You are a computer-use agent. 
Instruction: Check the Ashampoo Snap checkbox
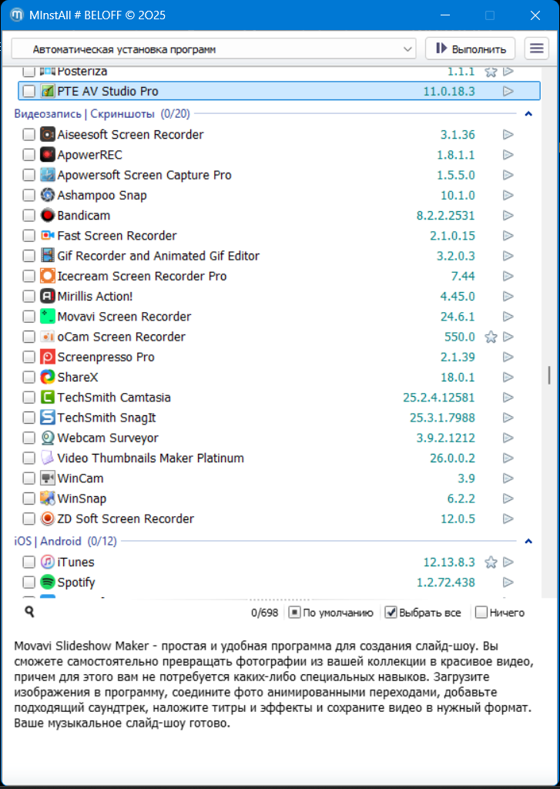pos(29,196)
